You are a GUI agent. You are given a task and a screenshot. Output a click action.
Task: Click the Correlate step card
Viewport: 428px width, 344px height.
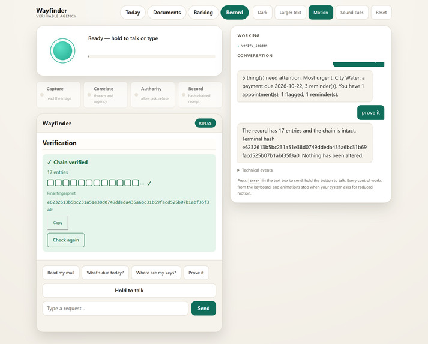point(106,94)
